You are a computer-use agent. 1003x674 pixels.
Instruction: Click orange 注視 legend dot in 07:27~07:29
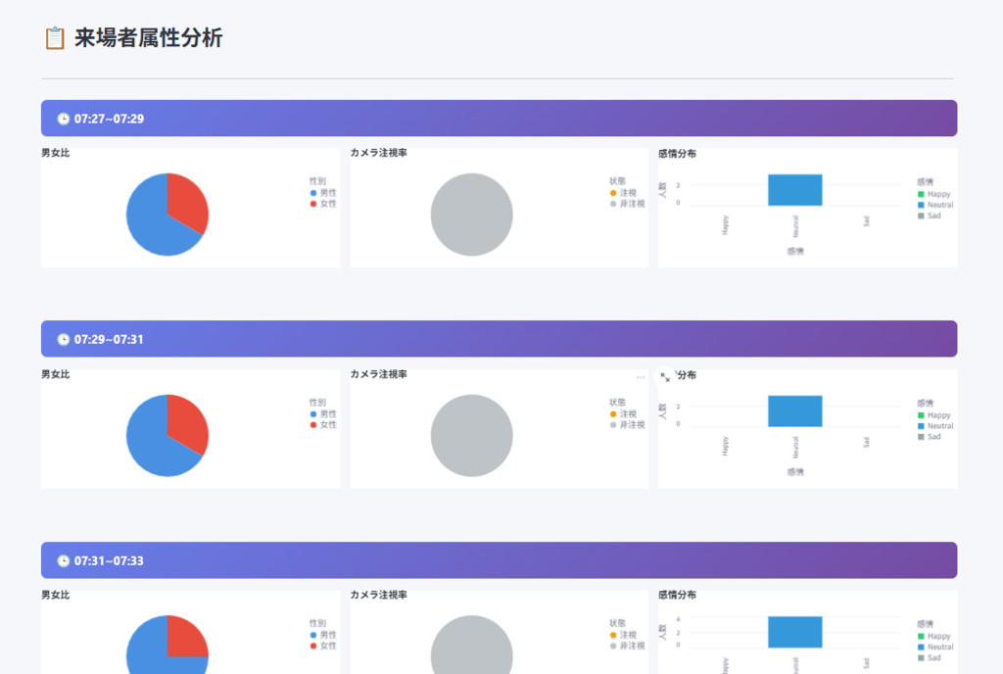pos(613,193)
